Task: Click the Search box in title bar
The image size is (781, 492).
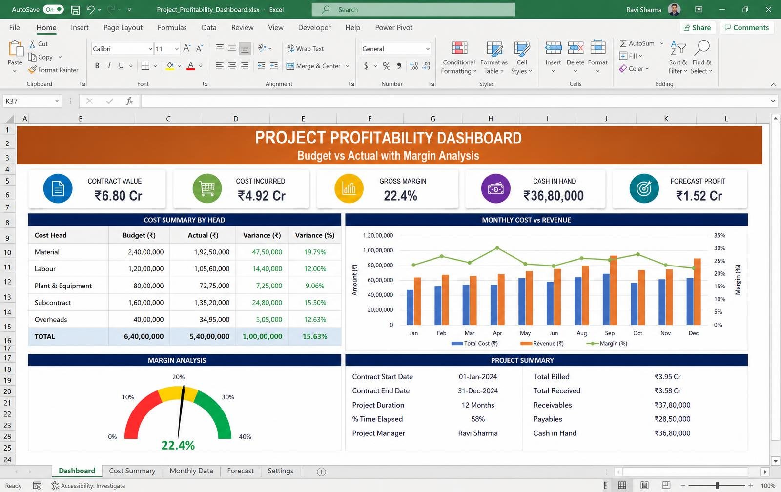Action: 413,9
